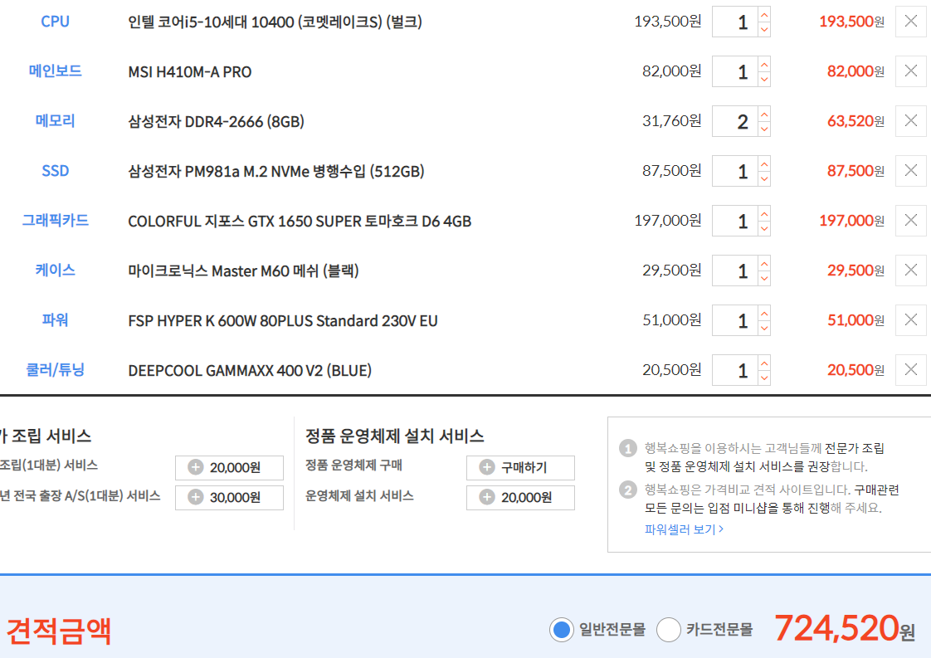Add 30,000원 nationwide A/S service
Image resolution: width=931 pixels, height=658 pixels.
[229, 498]
